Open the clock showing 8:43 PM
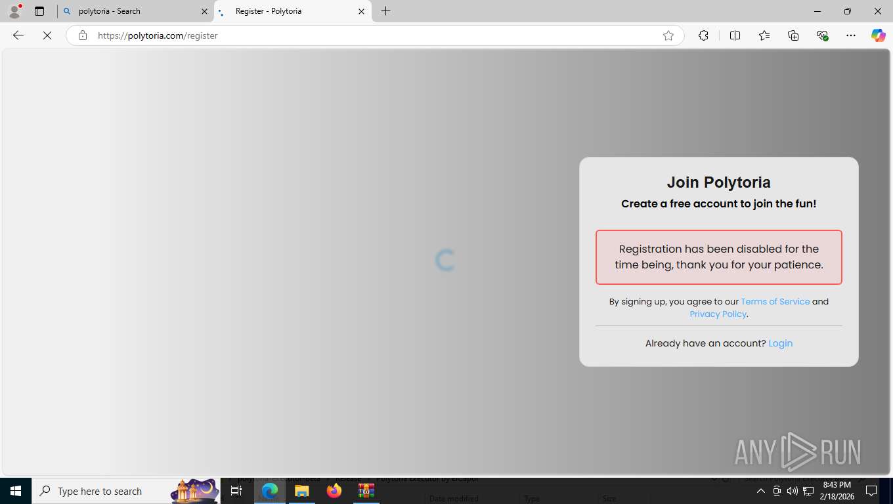Viewport: 893px width, 504px height. 837,491
